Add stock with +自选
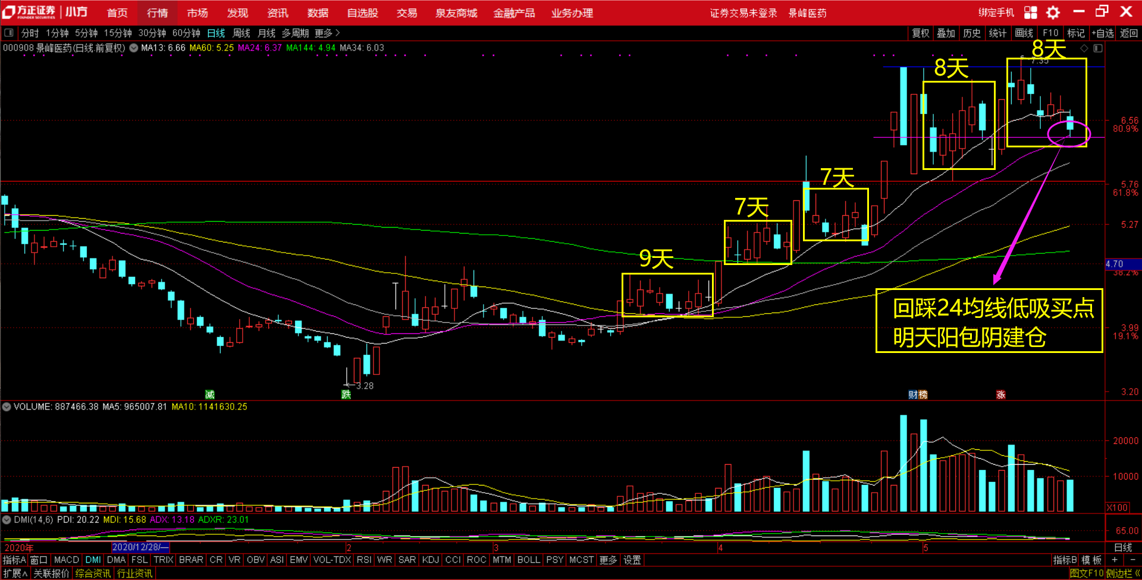 pos(1103,33)
